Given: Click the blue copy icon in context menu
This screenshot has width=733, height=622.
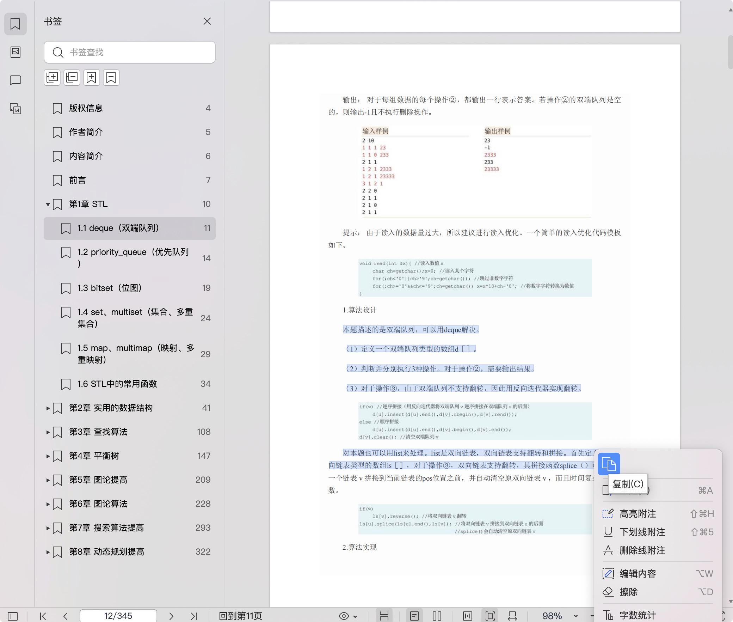Looking at the screenshot, I should pos(609,464).
